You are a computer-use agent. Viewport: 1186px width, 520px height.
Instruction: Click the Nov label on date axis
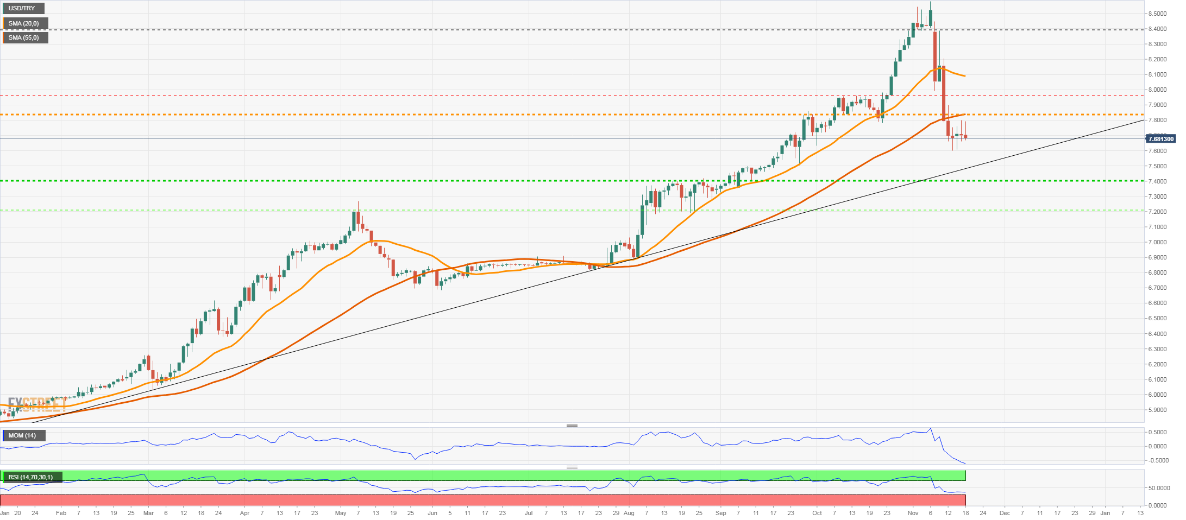913,513
